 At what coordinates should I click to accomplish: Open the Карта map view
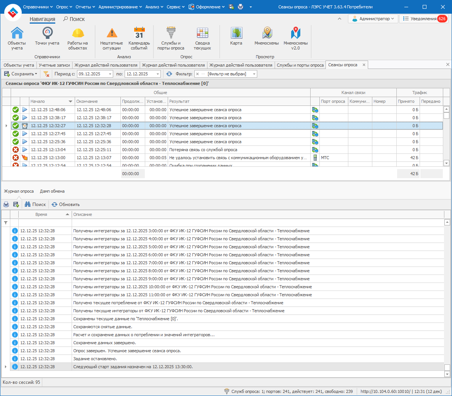[x=236, y=35]
